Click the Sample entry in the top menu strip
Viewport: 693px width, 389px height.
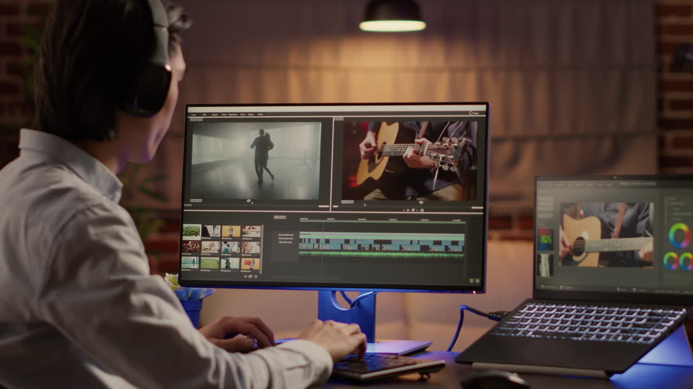[x=214, y=115]
